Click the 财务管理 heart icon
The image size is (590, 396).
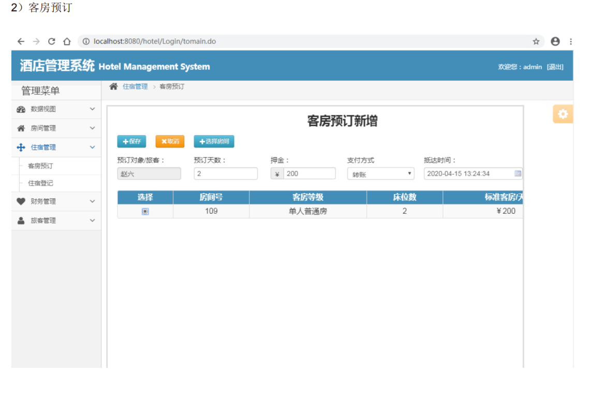pyautogui.click(x=21, y=201)
